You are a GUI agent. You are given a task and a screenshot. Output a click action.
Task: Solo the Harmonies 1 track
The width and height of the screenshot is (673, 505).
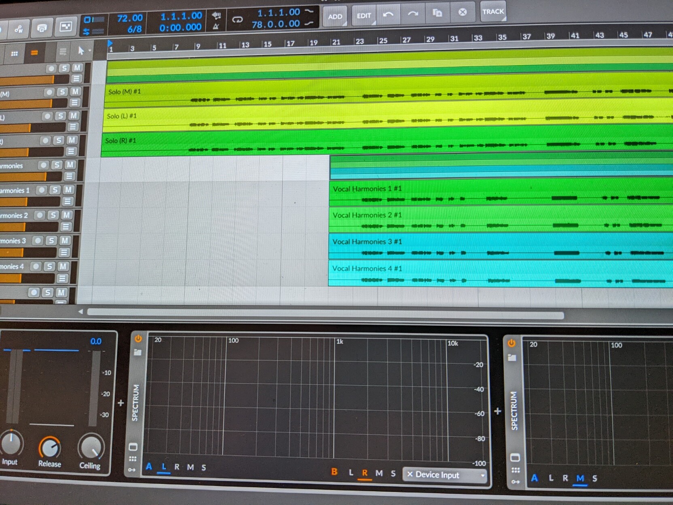pyautogui.click(x=55, y=190)
